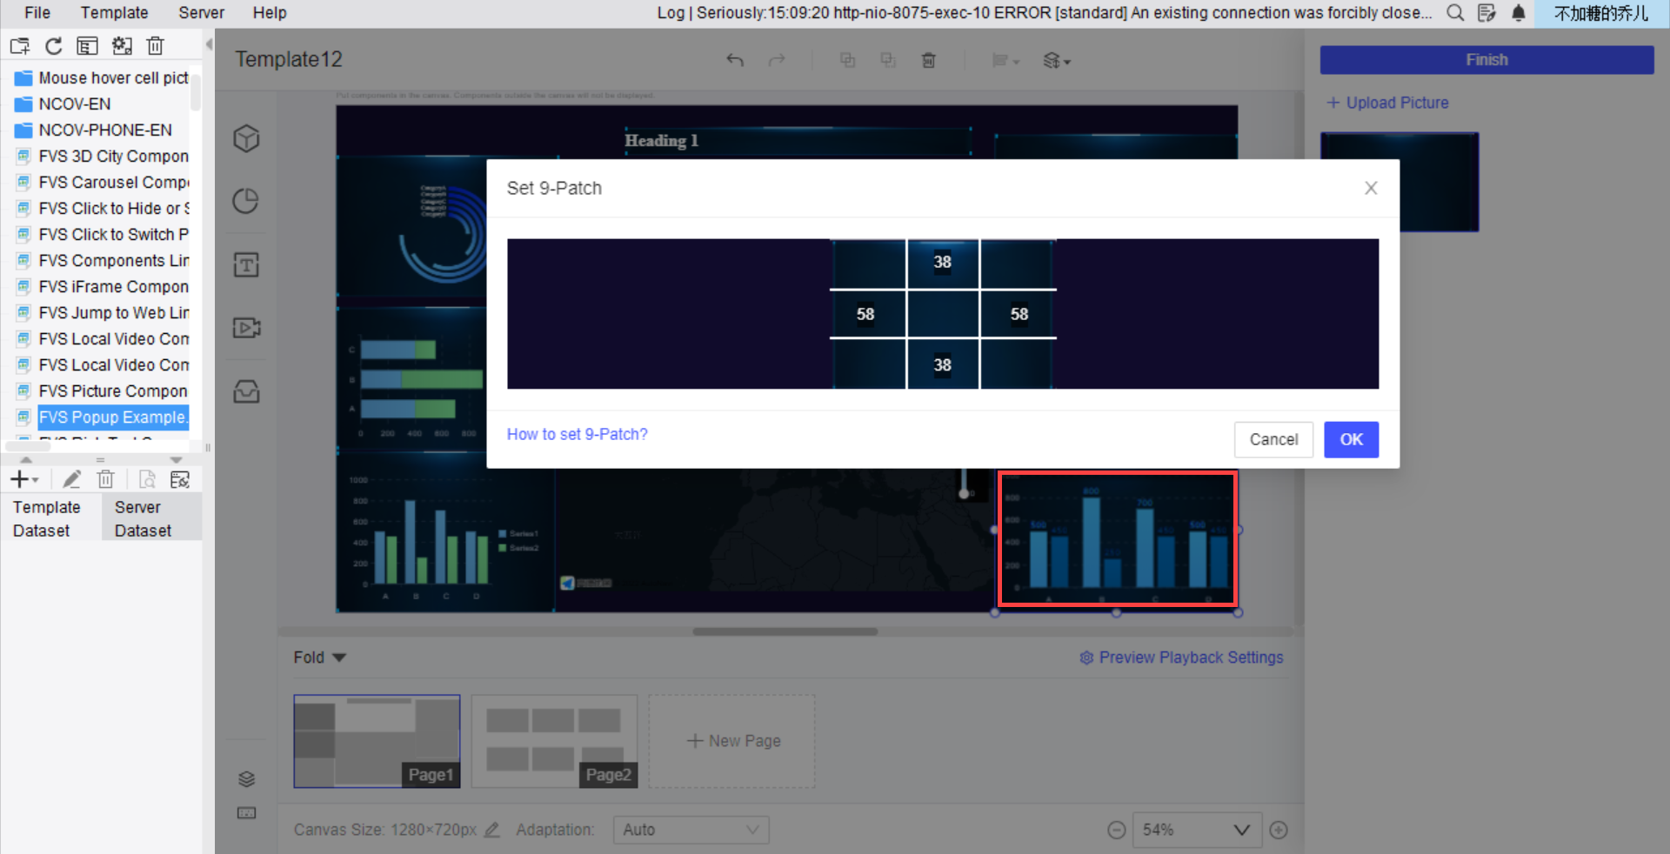Adjust zoom level stepper to increase from 54%
Viewport: 1670px width, 854px height.
point(1279,830)
